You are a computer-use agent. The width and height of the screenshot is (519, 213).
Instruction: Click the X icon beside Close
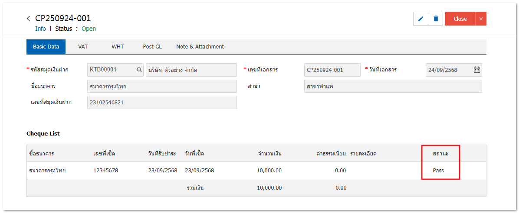point(481,19)
